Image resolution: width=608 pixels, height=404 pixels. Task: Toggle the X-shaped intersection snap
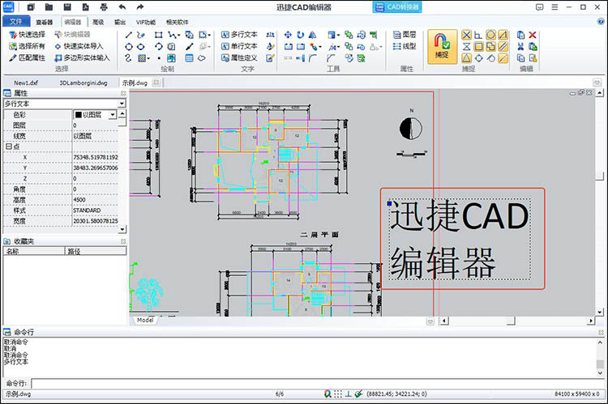click(x=466, y=36)
